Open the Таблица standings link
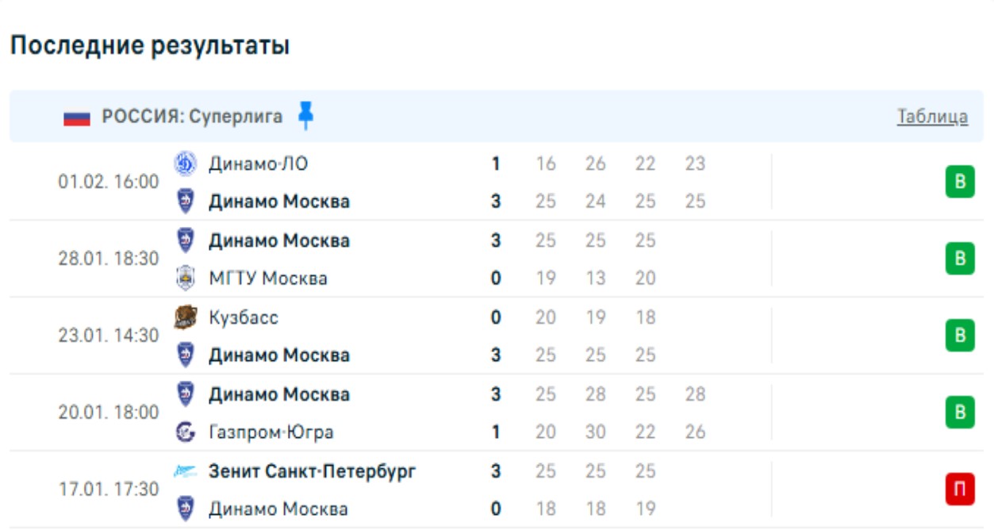 [x=932, y=117]
